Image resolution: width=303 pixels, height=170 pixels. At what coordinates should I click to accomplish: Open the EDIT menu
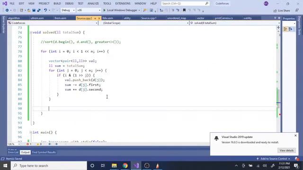[x=21, y=3]
